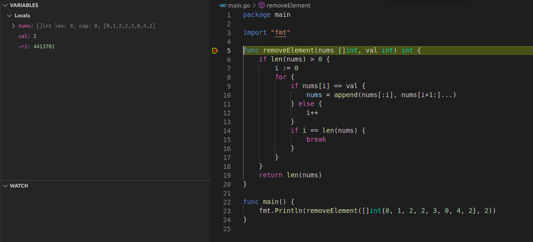Click 'Println' on line 23
This screenshot has width=533, height=242.
click(289, 211)
